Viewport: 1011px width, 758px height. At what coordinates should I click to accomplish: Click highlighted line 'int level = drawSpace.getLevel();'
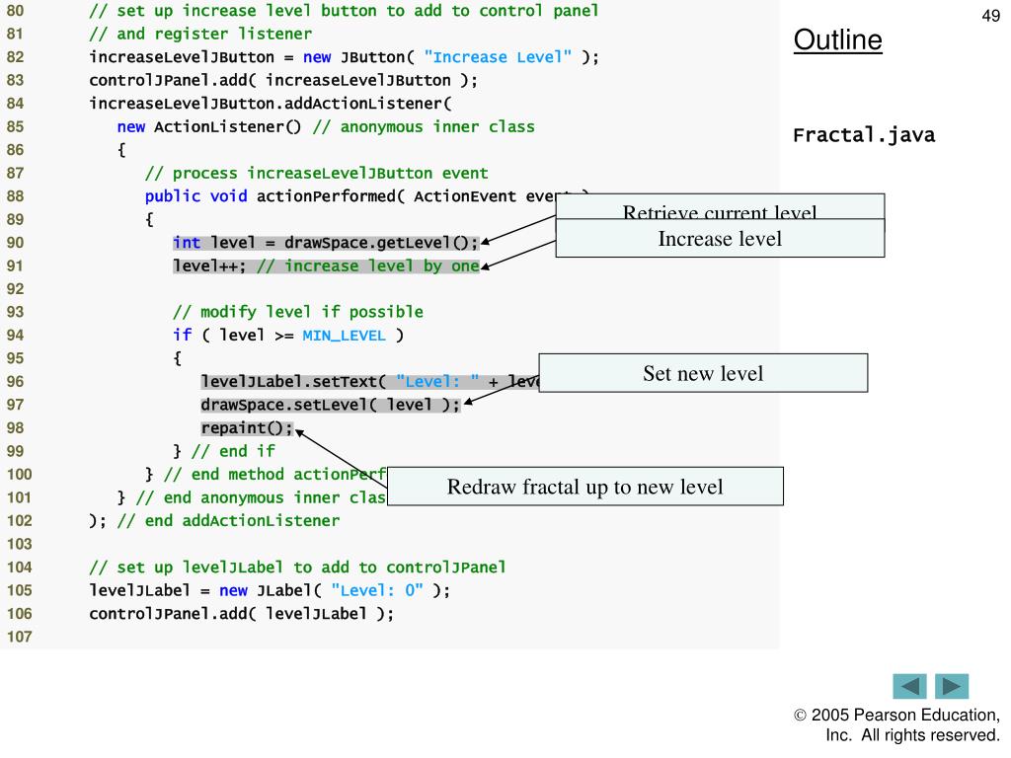(x=326, y=243)
